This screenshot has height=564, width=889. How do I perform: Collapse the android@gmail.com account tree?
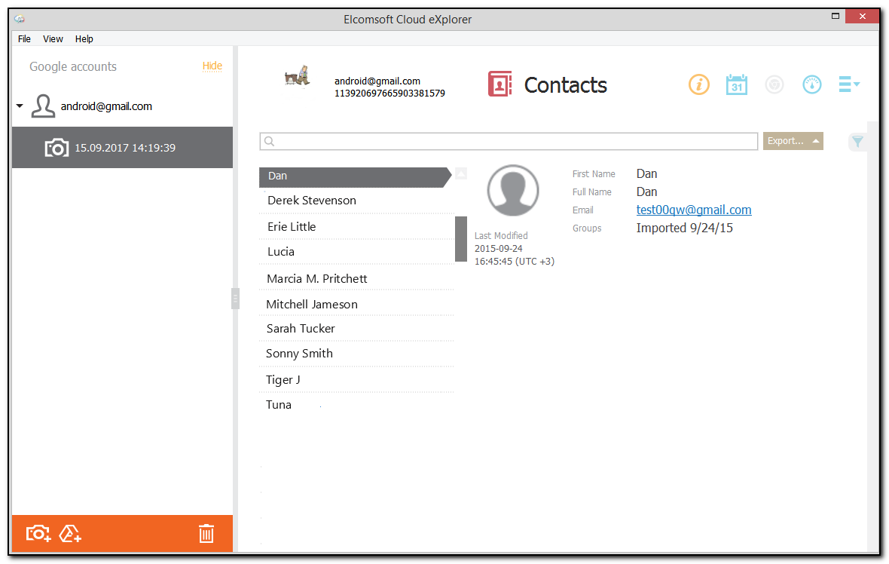[20, 106]
